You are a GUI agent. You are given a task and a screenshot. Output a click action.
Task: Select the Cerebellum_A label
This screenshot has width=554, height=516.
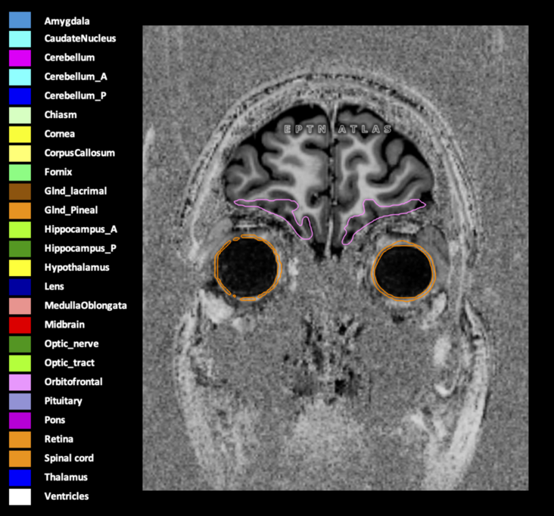coord(76,76)
